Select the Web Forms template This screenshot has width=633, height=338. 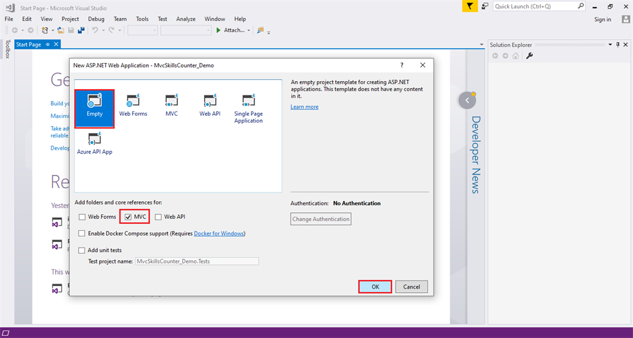pos(133,106)
